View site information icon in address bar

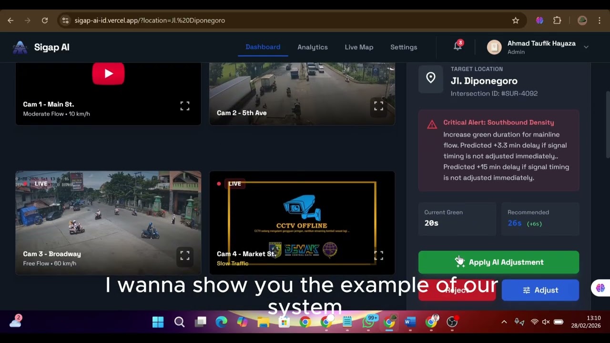point(65,20)
